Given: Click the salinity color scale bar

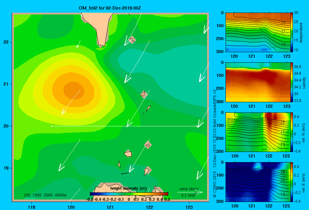Looking at the screenshot, I should (292, 82).
